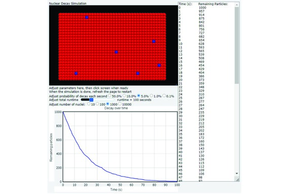Click the nuclei simulation screen to start
Image resolution: width=292 pixels, height=194 pixels.
[114, 45]
